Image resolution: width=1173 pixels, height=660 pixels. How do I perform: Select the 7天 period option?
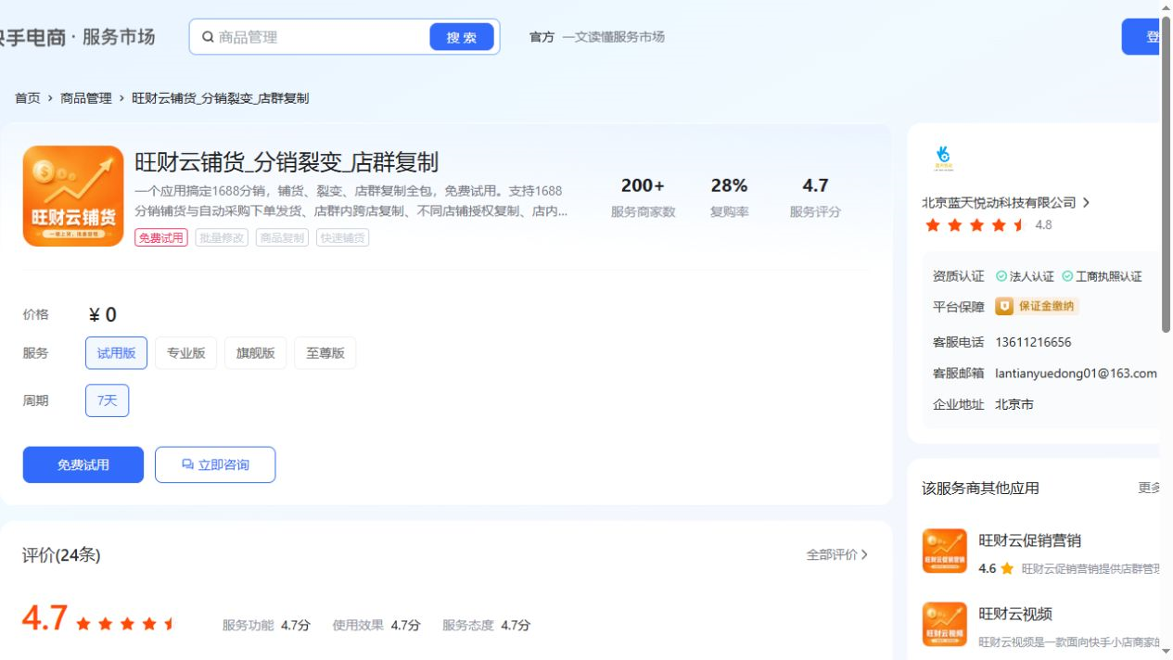tap(107, 400)
